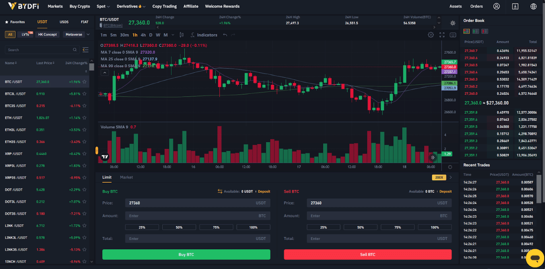Open the Markets page

[x=55, y=6]
